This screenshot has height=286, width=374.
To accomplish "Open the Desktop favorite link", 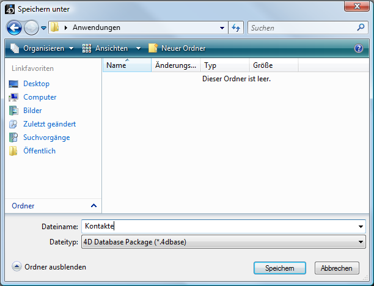I will pyautogui.click(x=36, y=84).
